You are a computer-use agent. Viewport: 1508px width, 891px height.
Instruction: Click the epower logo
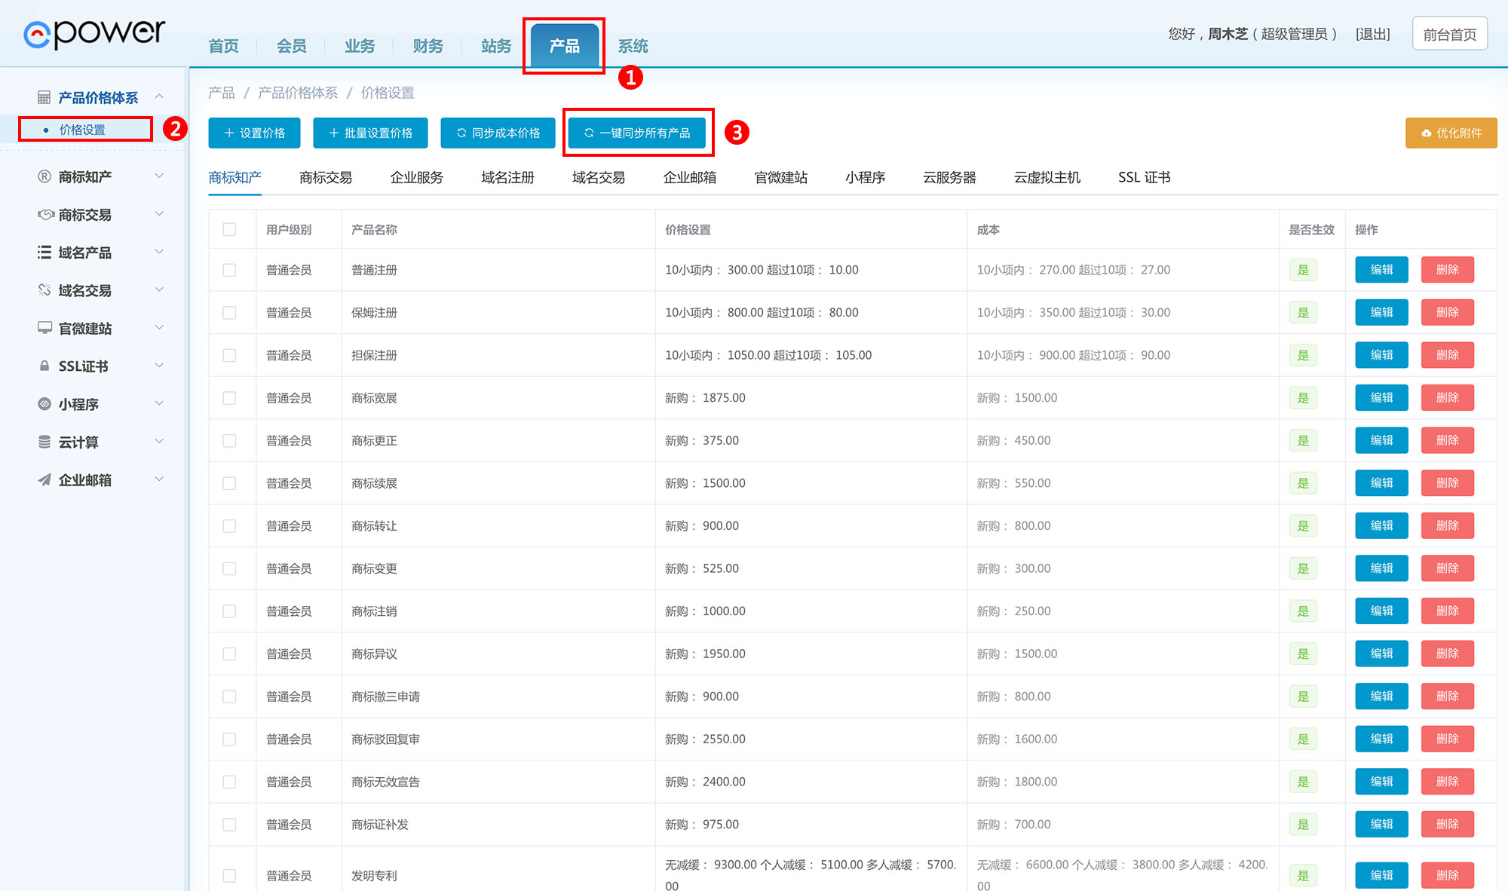(94, 33)
